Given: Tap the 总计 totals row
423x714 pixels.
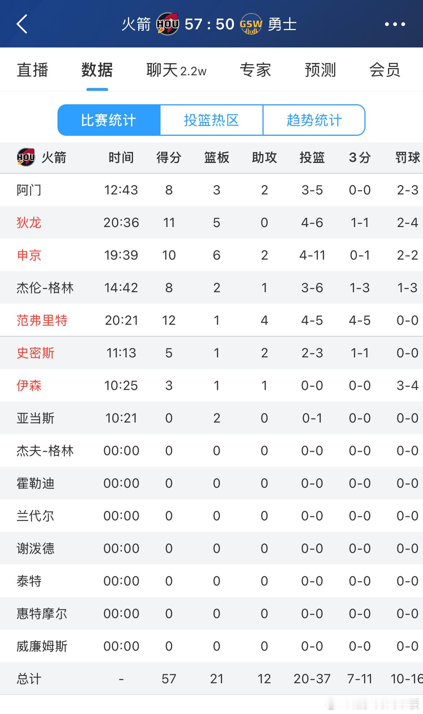Looking at the screenshot, I should click(211, 679).
